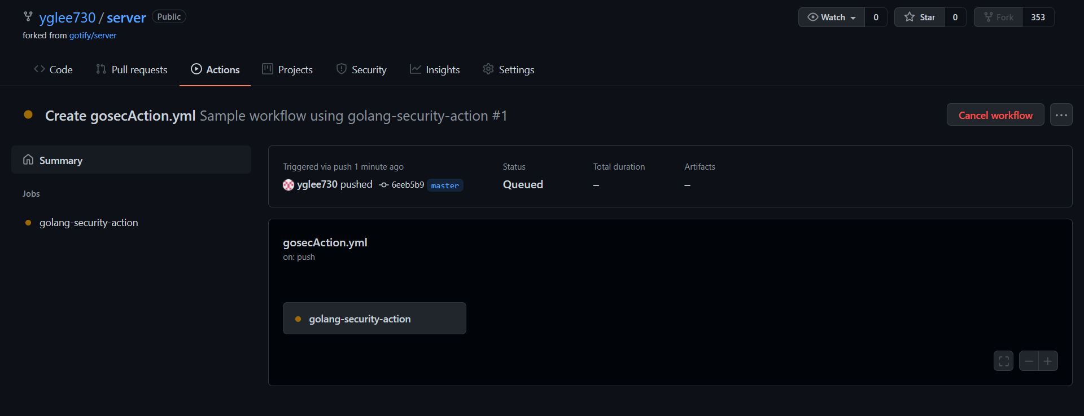
Task: Click the Public visibility badge
Action: pyautogui.click(x=169, y=17)
